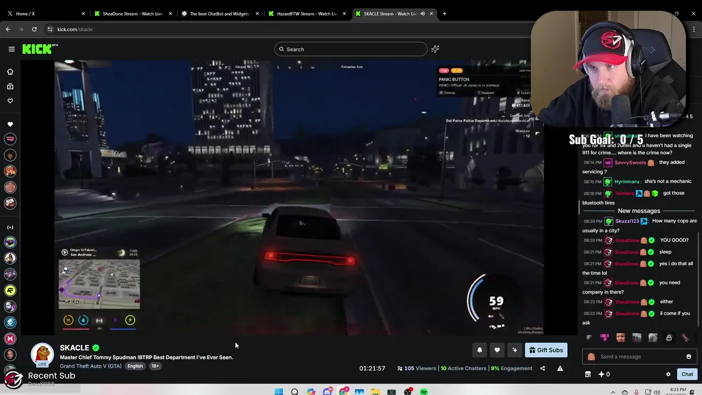The width and height of the screenshot is (702, 395).
Task: Click the Kick Search box
Action: [351, 49]
